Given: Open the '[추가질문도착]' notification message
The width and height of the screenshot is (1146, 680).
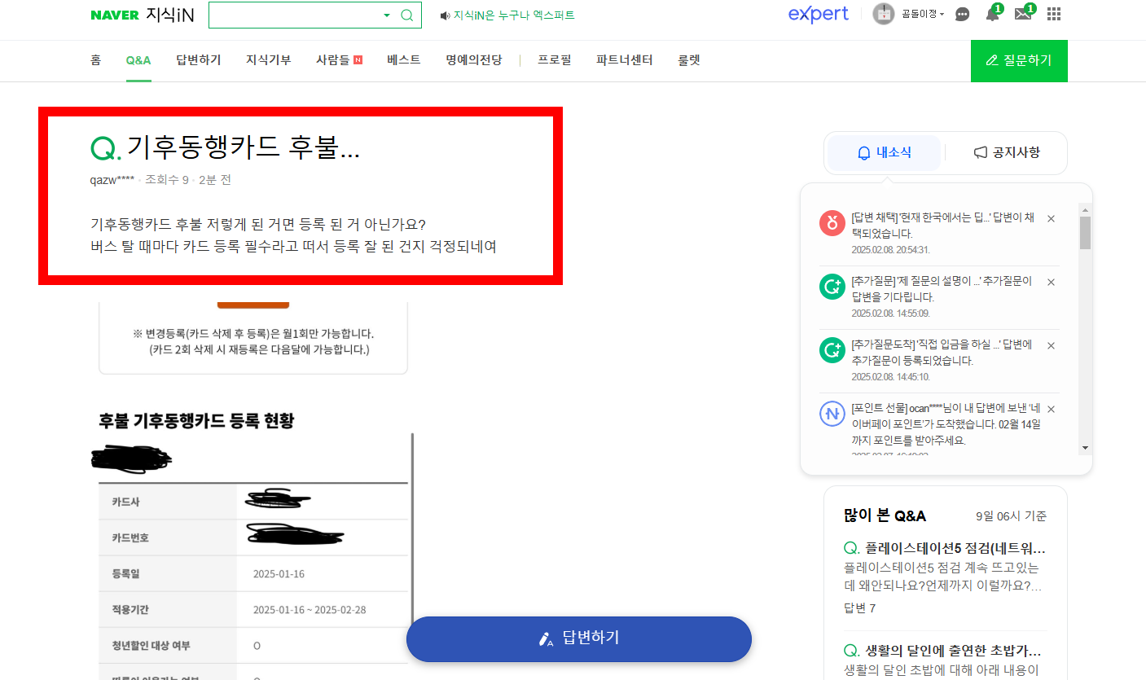Looking at the screenshot, I should 942,353.
